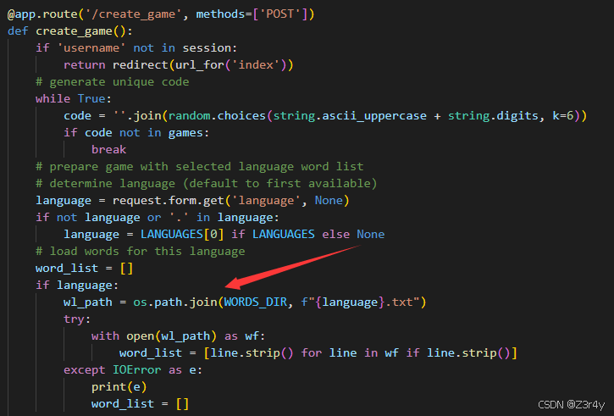The height and width of the screenshot is (416, 614).
Task: Click string.ascii_uppercase in the code
Action: tap(350, 115)
